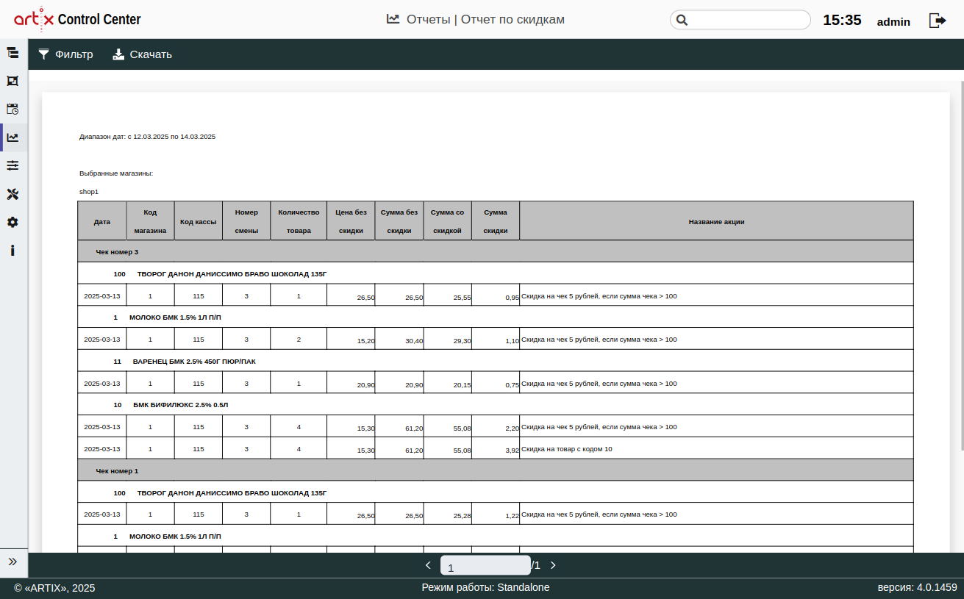Click the admin username
This screenshot has height=599, width=964.
coord(893,21)
